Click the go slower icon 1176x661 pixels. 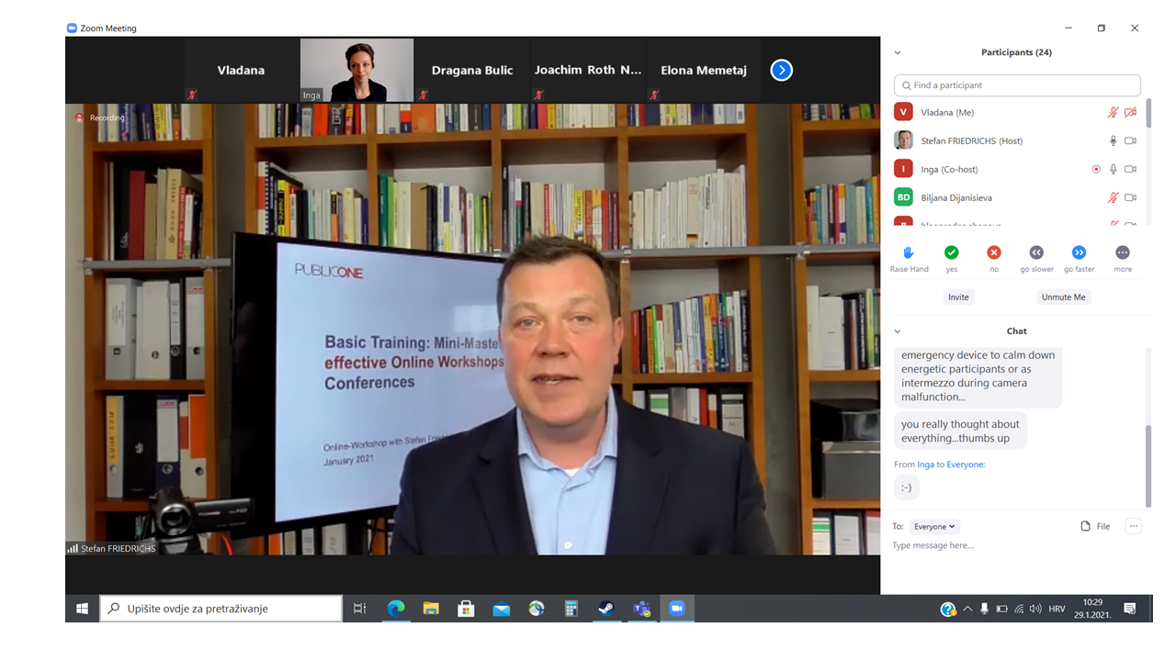[1036, 252]
